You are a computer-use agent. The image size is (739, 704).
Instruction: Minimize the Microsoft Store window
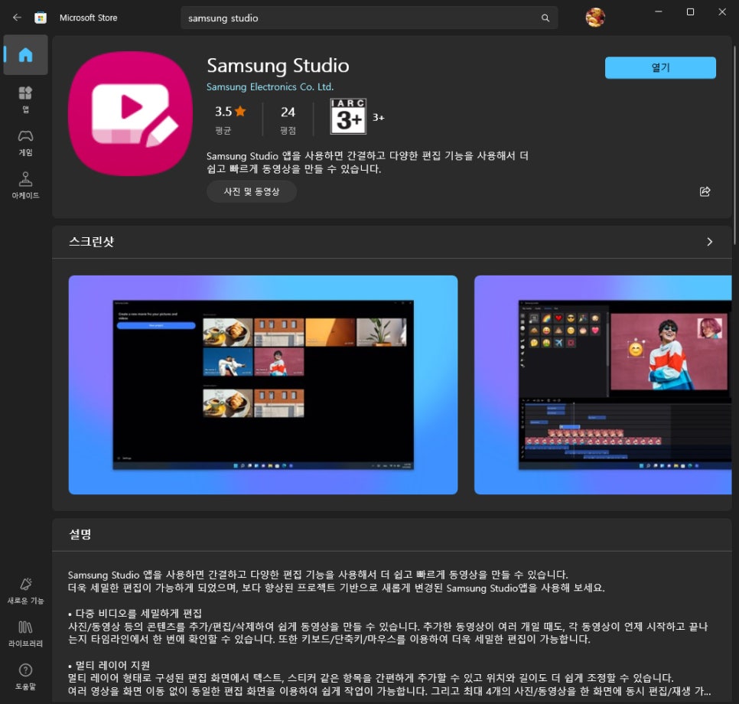click(659, 11)
